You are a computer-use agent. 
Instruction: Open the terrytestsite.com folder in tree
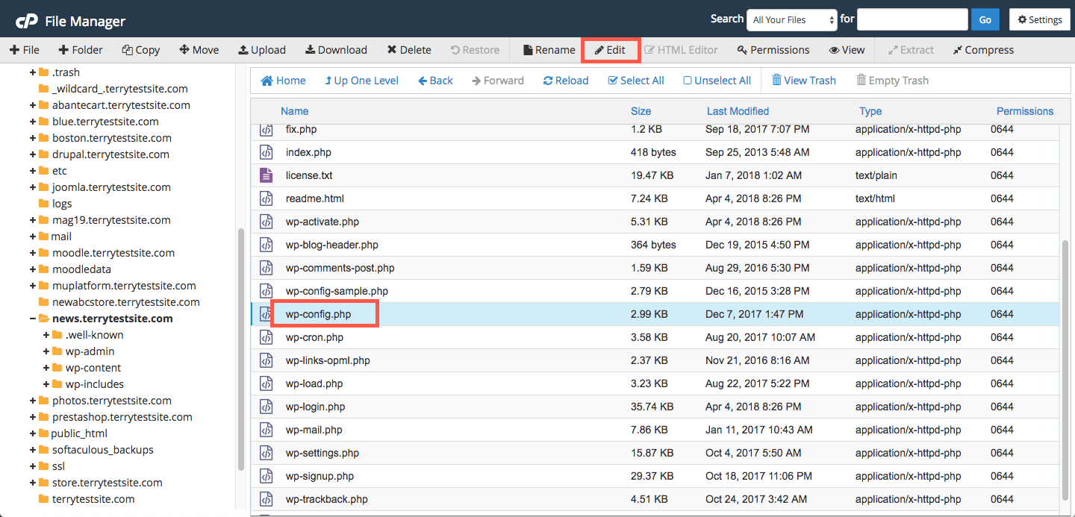93,499
